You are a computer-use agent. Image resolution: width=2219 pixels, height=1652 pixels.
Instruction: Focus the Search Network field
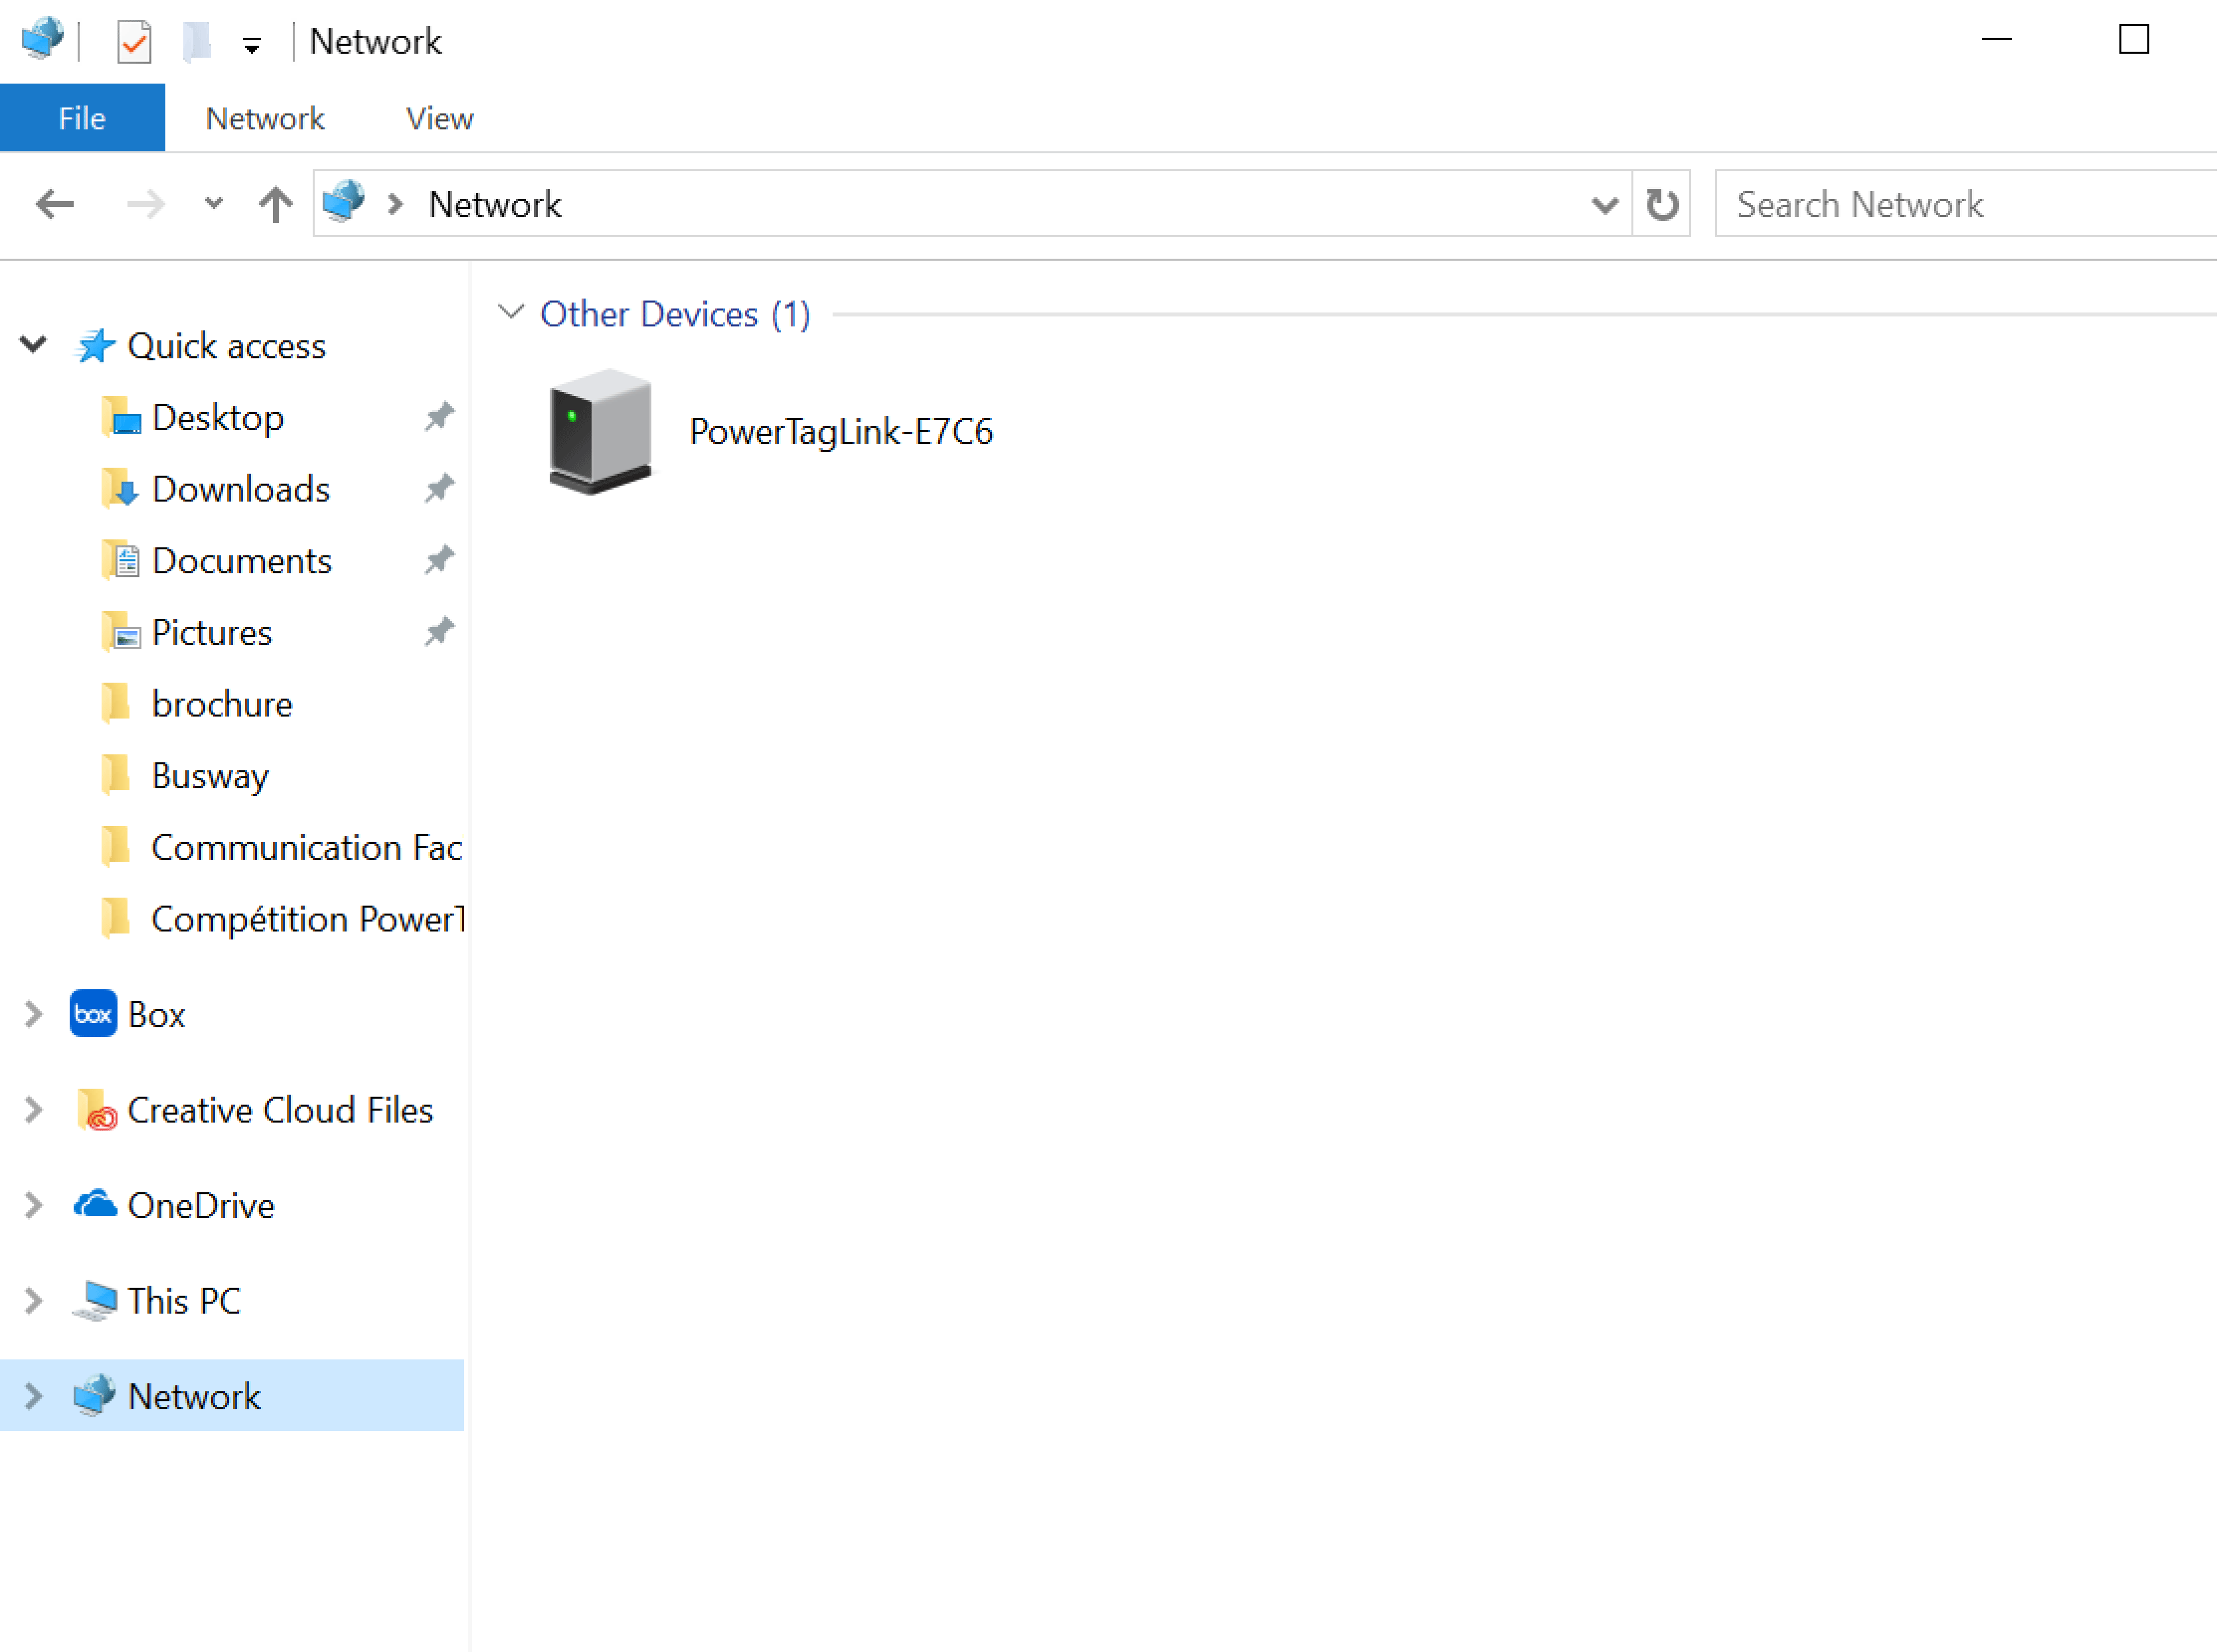coord(1968,205)
